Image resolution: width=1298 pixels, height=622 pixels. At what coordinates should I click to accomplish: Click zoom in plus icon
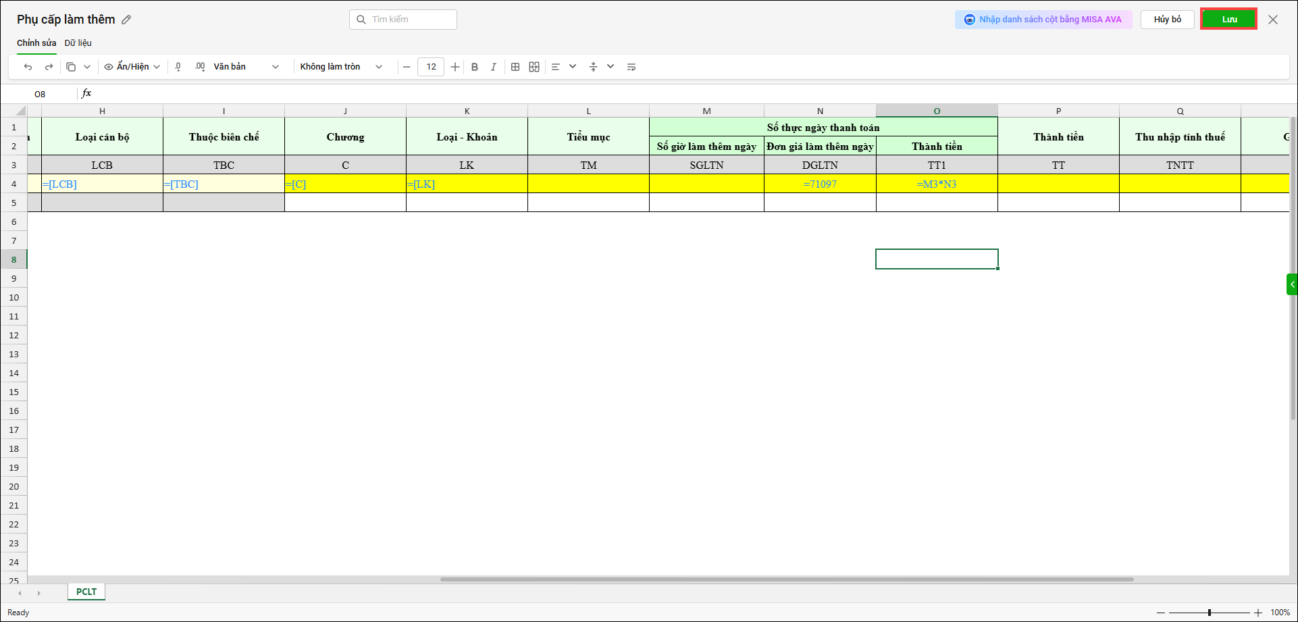[1258, 613]
